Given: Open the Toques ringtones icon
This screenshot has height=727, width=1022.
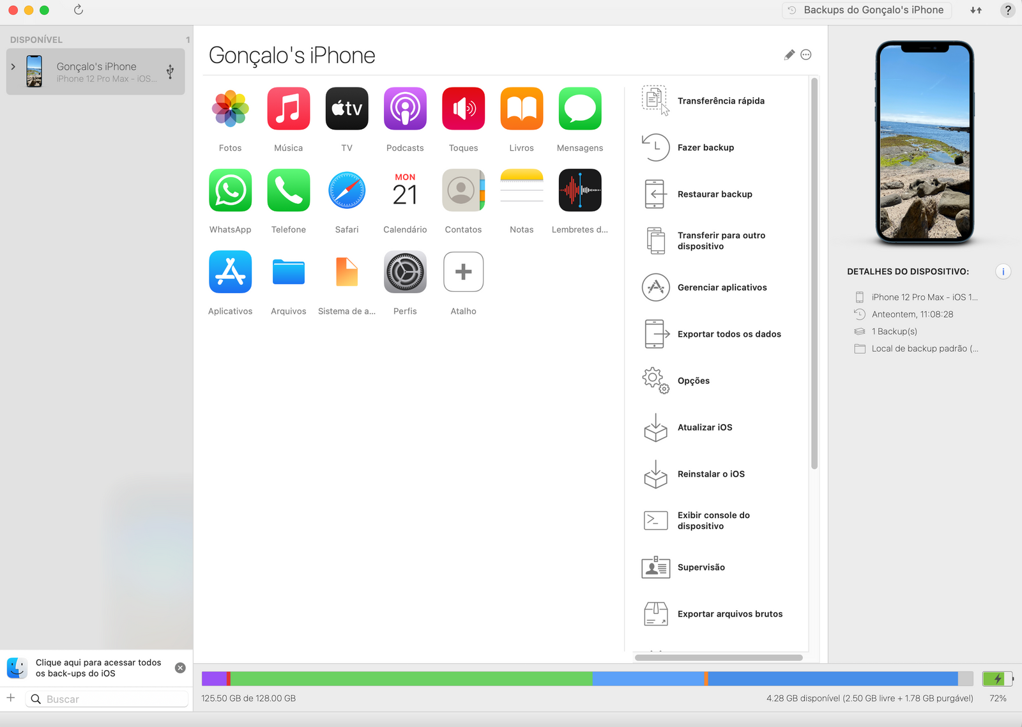Looking at the screenshot, I should pyautogui.click(x=464, y=109).
